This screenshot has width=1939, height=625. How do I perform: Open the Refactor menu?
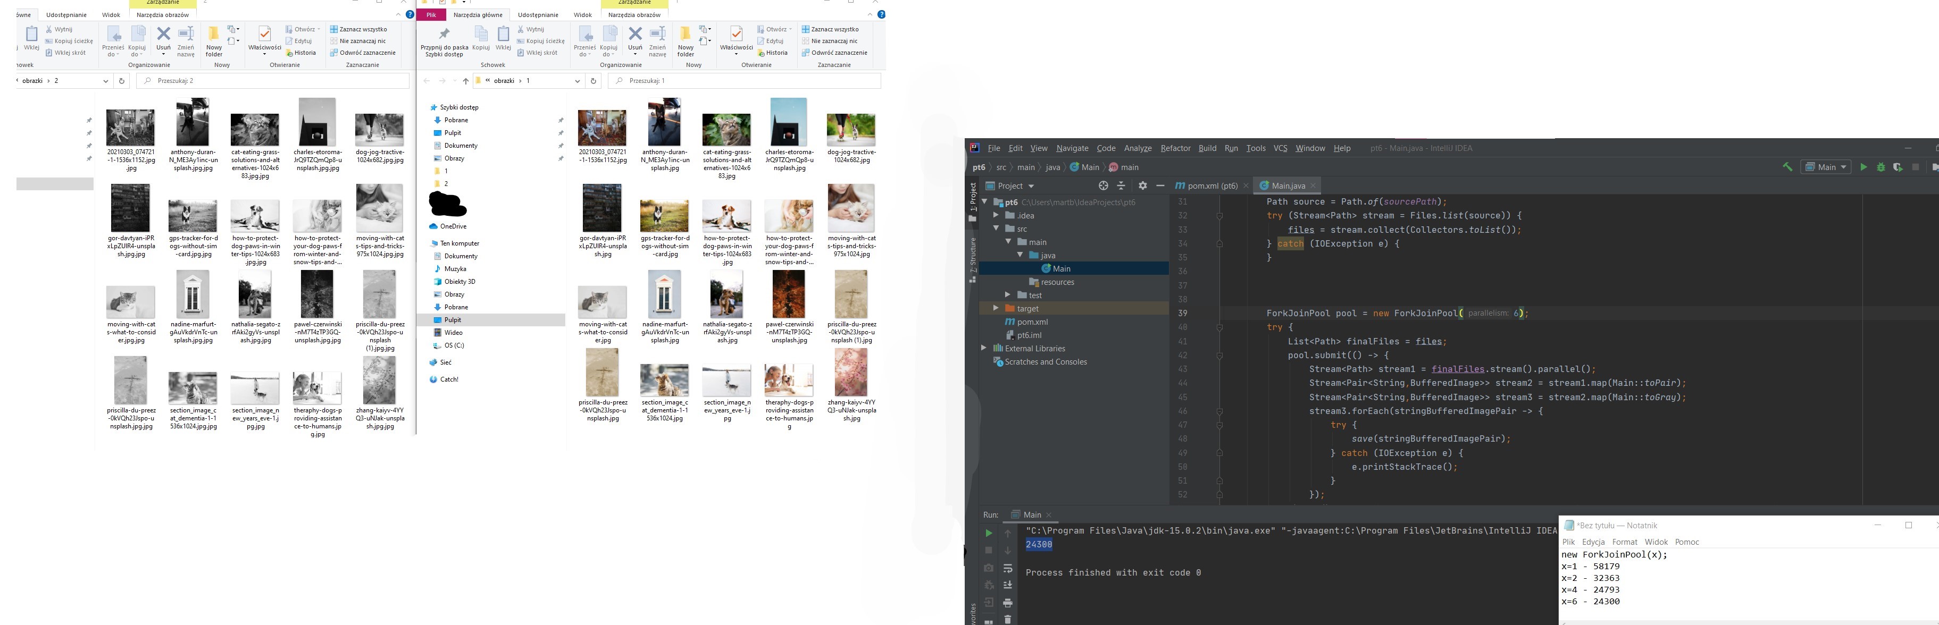tap(1175, 148)
